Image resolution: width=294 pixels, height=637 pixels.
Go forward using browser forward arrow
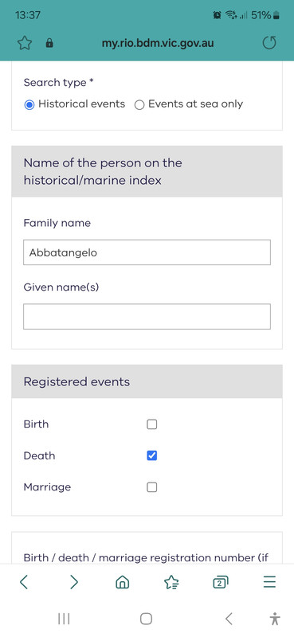tap(73, 582)
